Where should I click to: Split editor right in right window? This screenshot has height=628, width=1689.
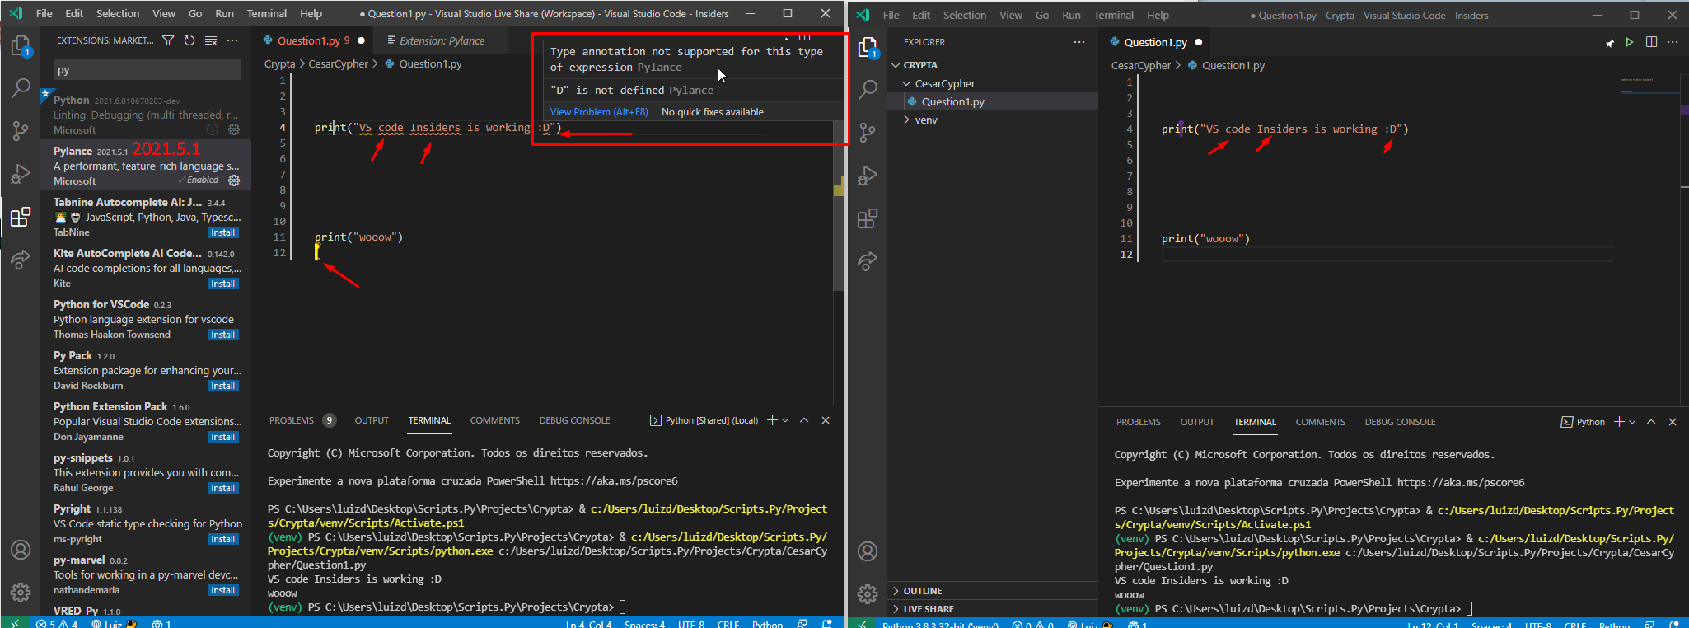point(1651,42)
